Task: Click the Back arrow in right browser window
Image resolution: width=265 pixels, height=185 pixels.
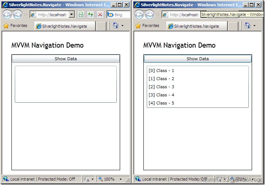Action: point(139,15)
